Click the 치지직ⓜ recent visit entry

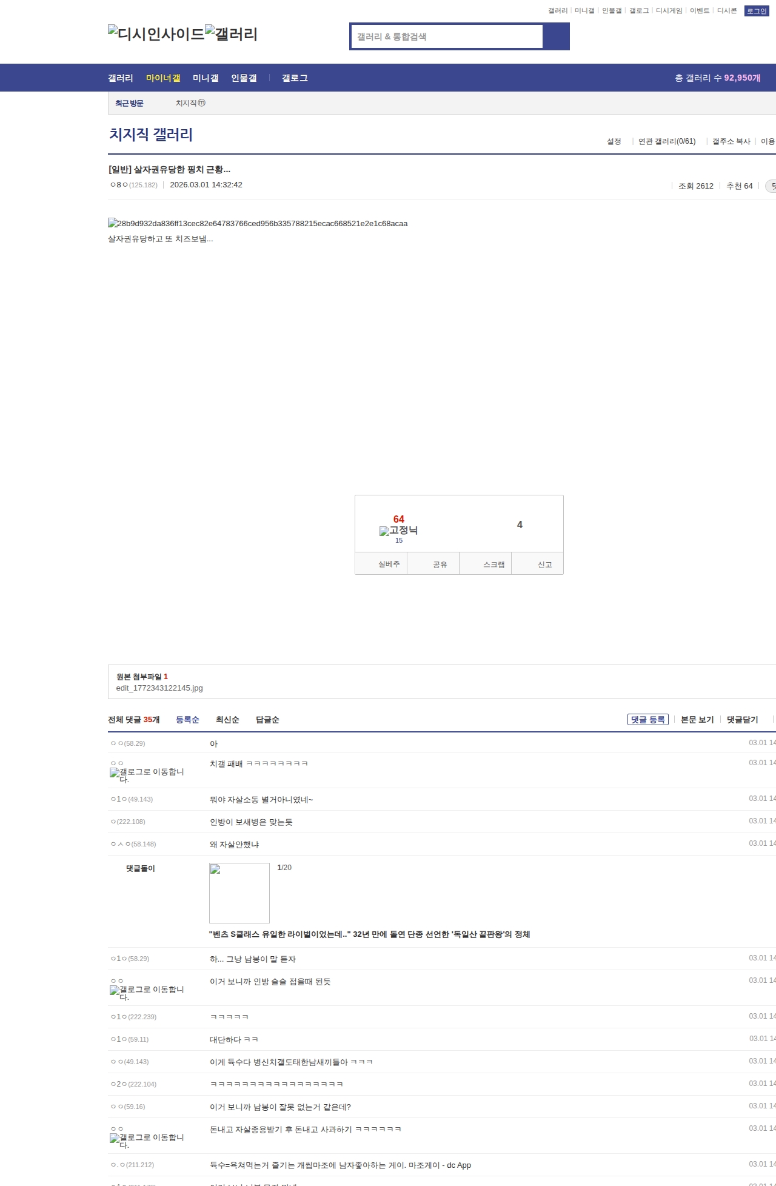[x=190, y=103]
